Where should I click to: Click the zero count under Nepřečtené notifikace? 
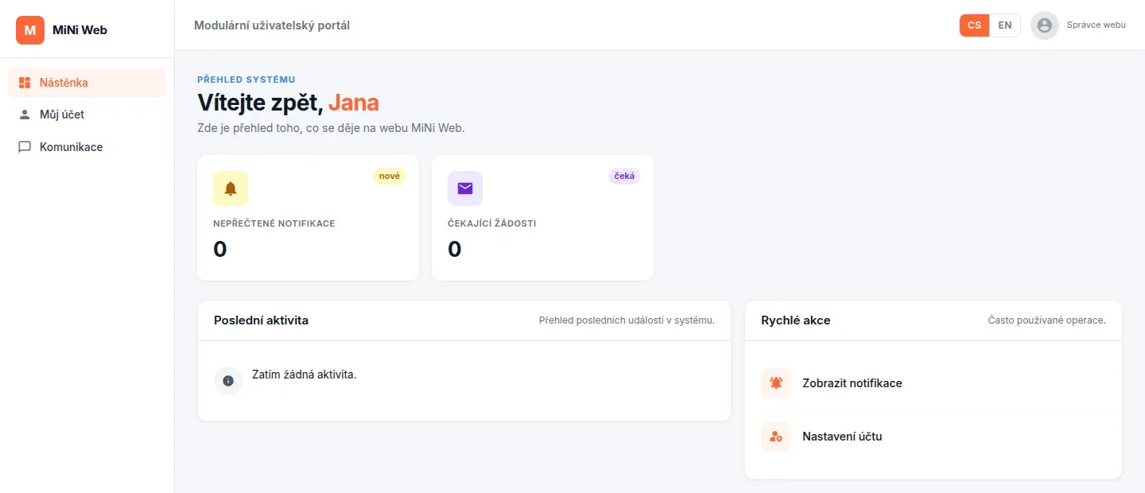pyautogui.click(x=220, y=250)
